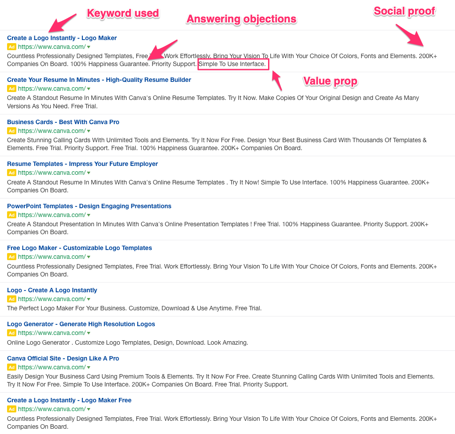The width and height of the screenshot is (455, 434).
Task: Expand URL dropdown arrow under 'High-Quality Resume Builder' ad
Action: pyautogui.click(x=89, y=89)
